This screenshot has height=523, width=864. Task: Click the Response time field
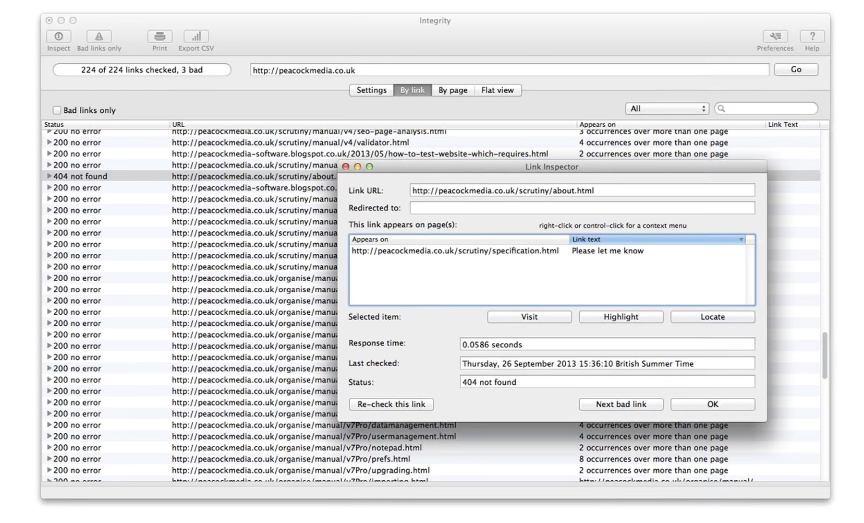(x=607, y=345)
